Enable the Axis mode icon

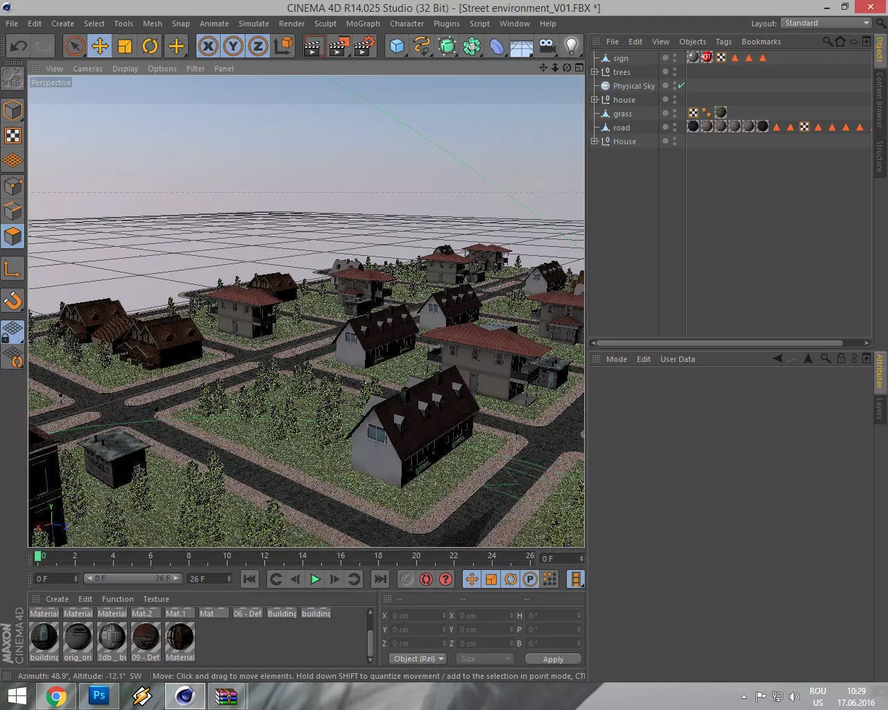point(13,268)
